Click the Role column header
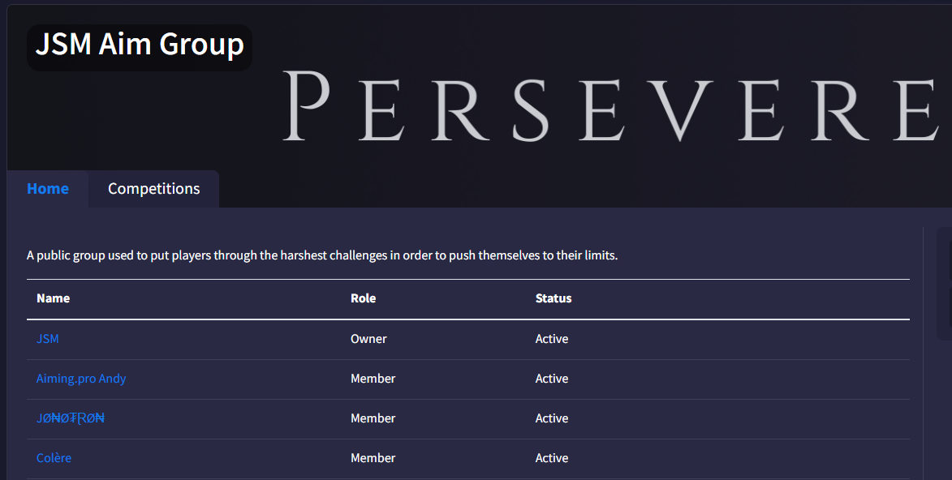This screenshot has height=480, width=952. pos(363,298)
